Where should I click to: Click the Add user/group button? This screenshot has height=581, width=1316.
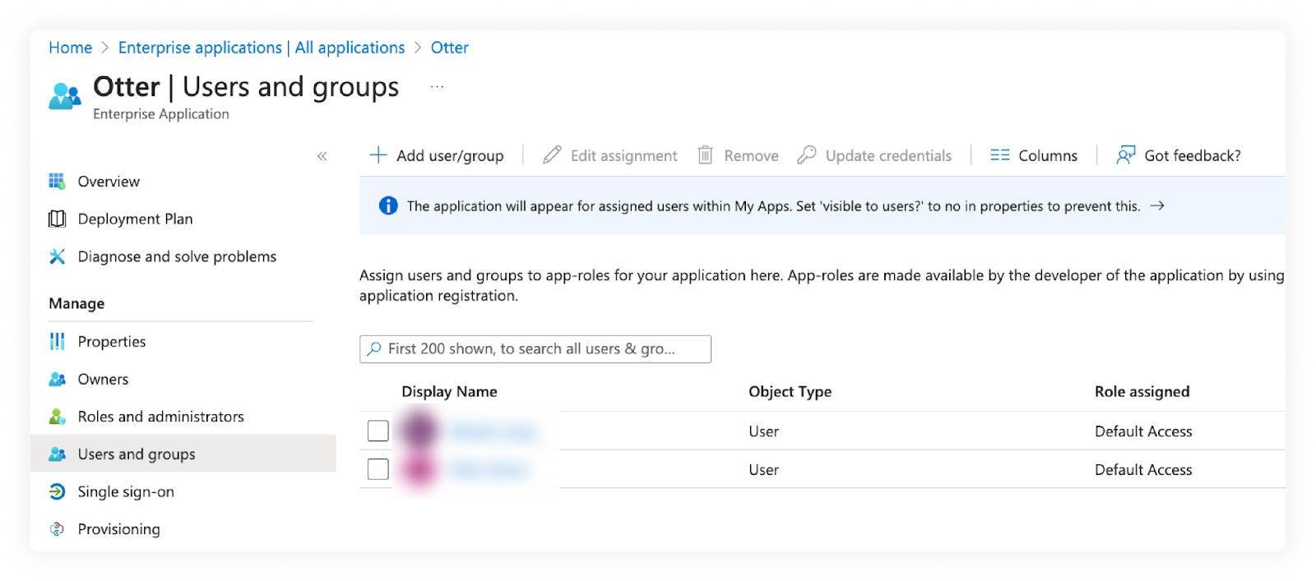pyautogui.click(x=437, y=155)
